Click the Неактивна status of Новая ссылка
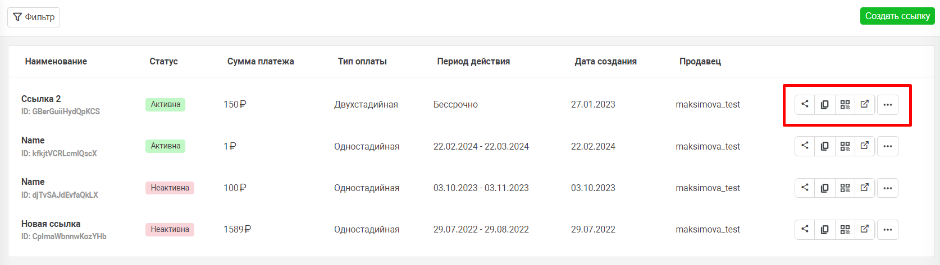940x265 pixels. (170, 229)
